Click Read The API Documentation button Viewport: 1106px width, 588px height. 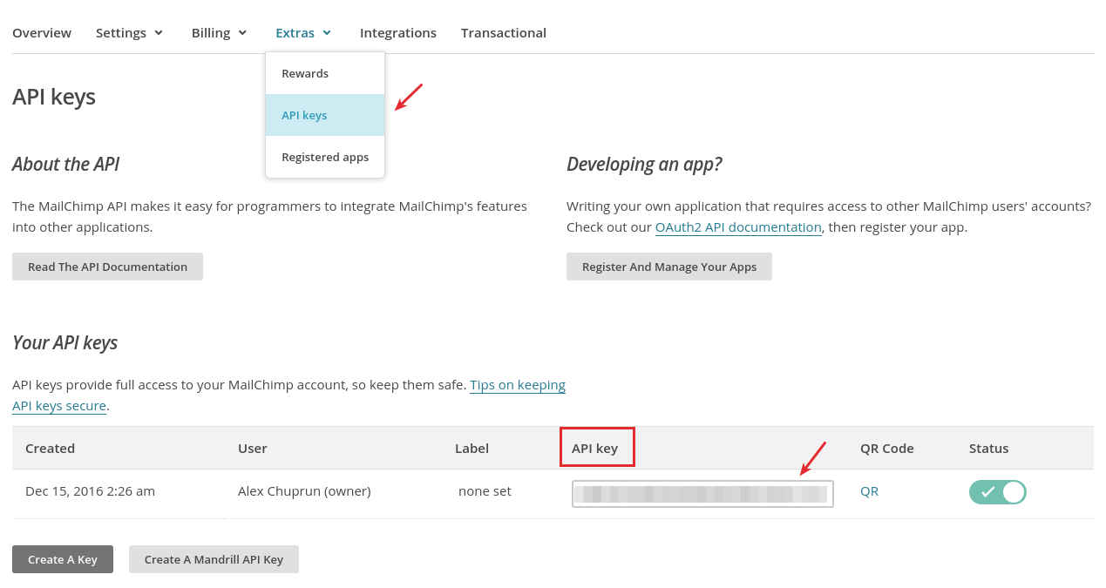click(107, 267)
